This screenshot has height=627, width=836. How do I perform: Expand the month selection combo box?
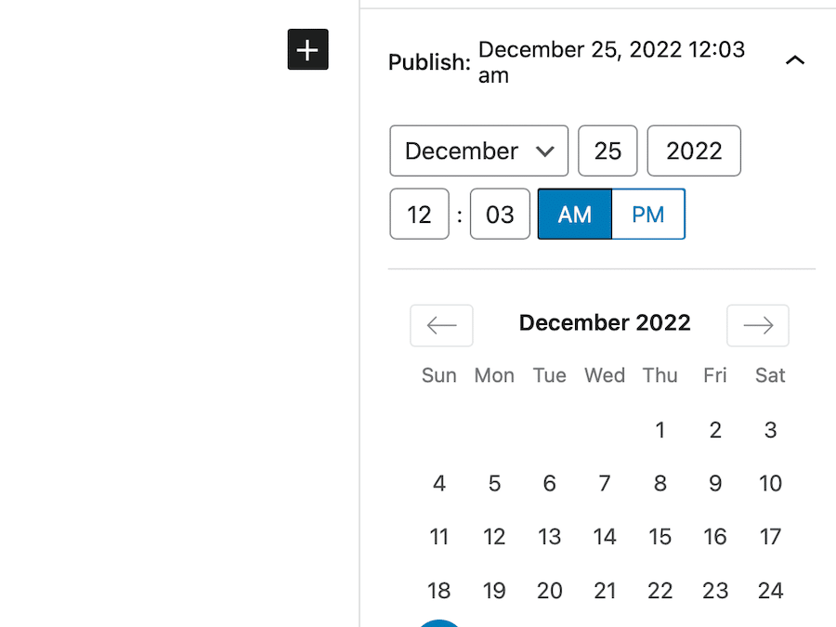click(x=478, y=150)
